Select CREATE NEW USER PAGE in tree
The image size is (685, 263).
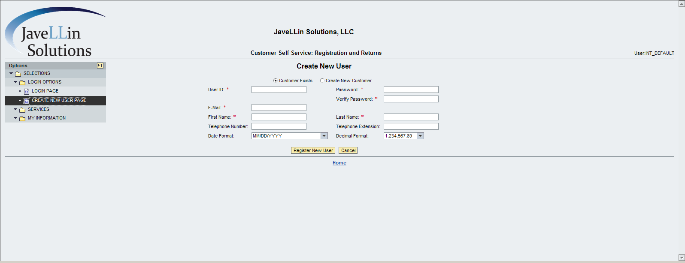[59, 100]
